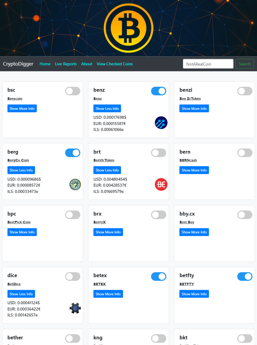Go to Live Reports page
This screenshot has width=257, height=345.
(66, 64)
